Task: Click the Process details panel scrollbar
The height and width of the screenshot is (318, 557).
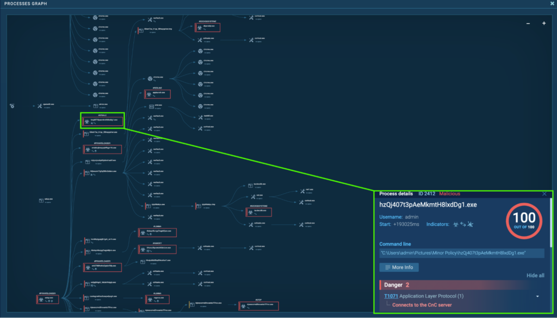Action: [550, 222]
